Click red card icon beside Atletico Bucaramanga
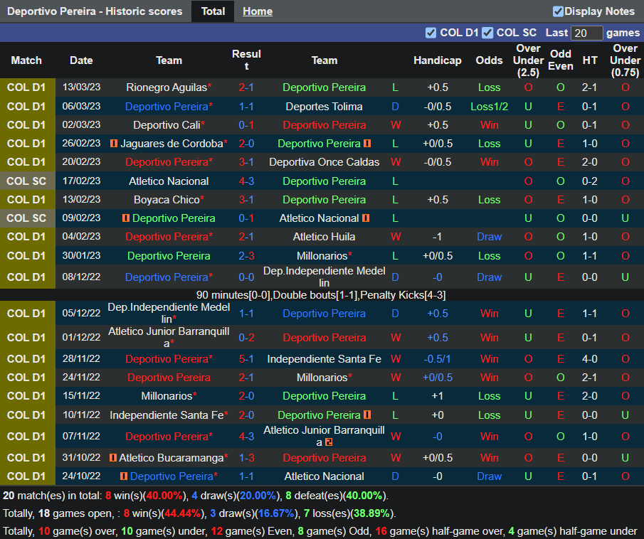The width and height of the screenshot is (644, 539). point(113,458)
